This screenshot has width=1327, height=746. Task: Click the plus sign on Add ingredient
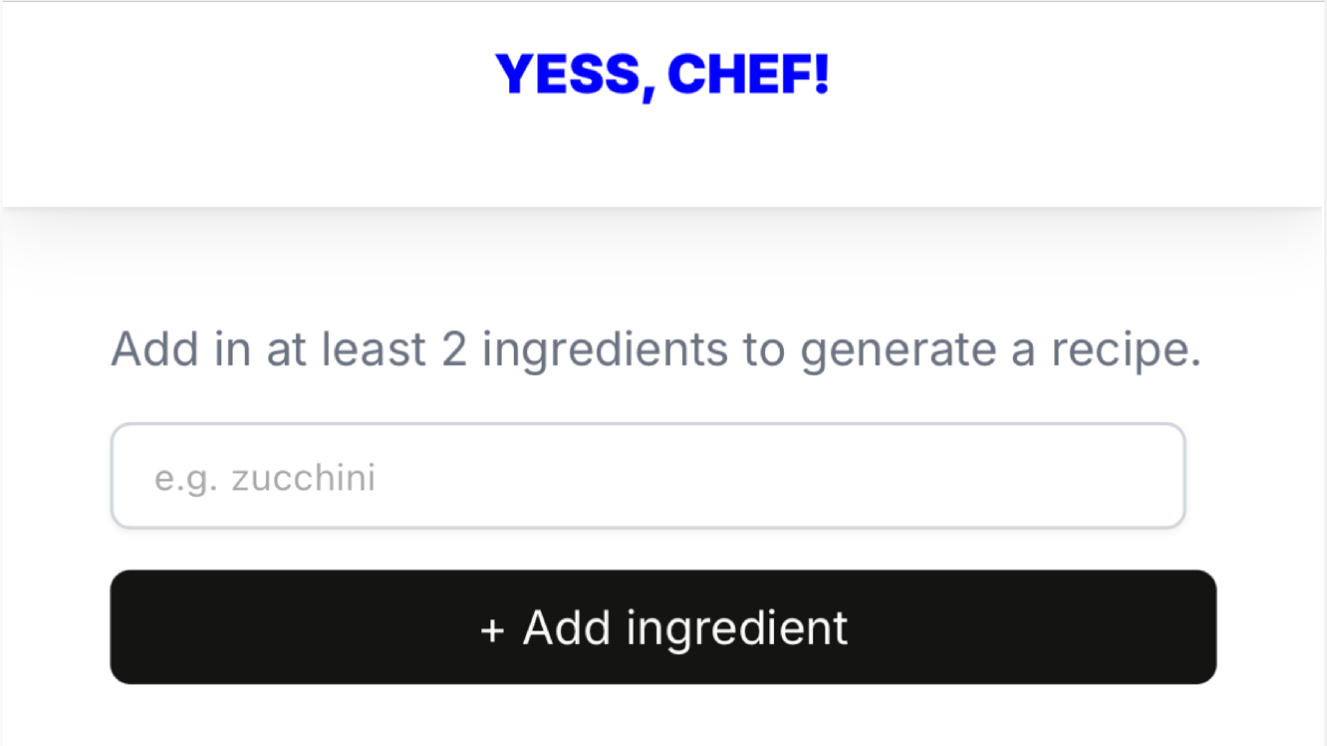(492, 630)
